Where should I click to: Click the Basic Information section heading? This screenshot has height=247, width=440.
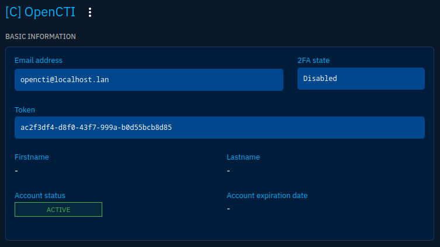pos(40,36)
